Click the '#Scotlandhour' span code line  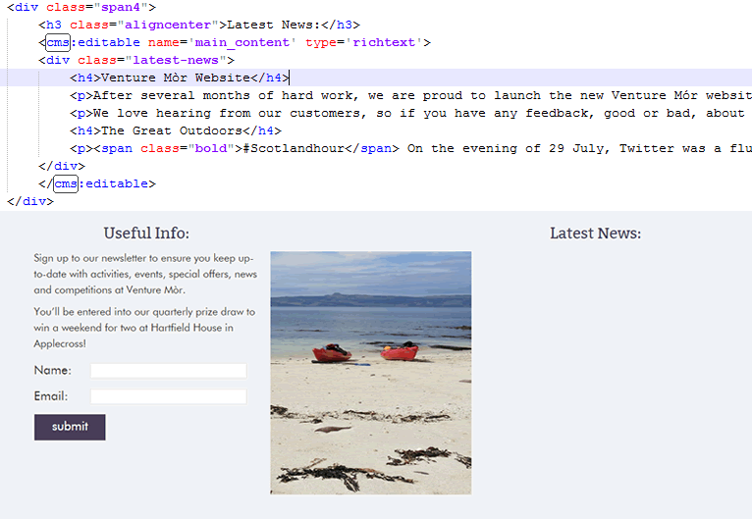tap(410, 148)
